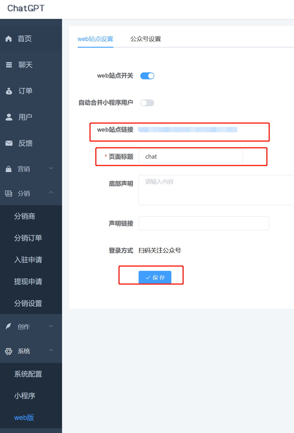
Task: Open the 反馈 menu item
Action: [x=31, y=143]
